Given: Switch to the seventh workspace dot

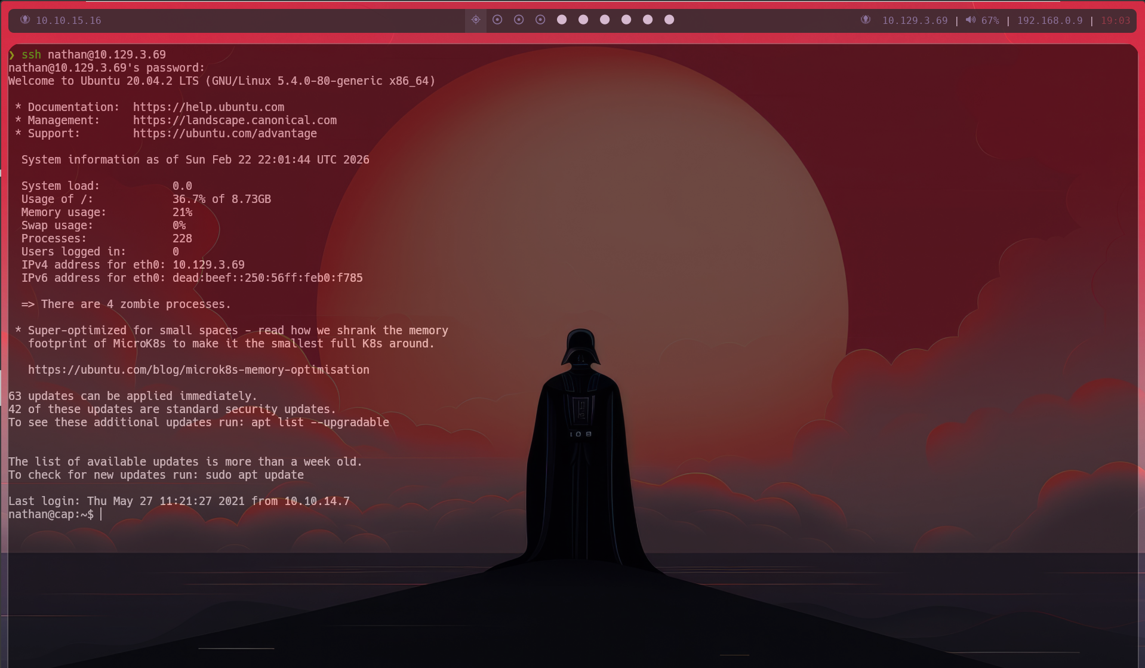Looking at the screenshot, I should point(605,20).
